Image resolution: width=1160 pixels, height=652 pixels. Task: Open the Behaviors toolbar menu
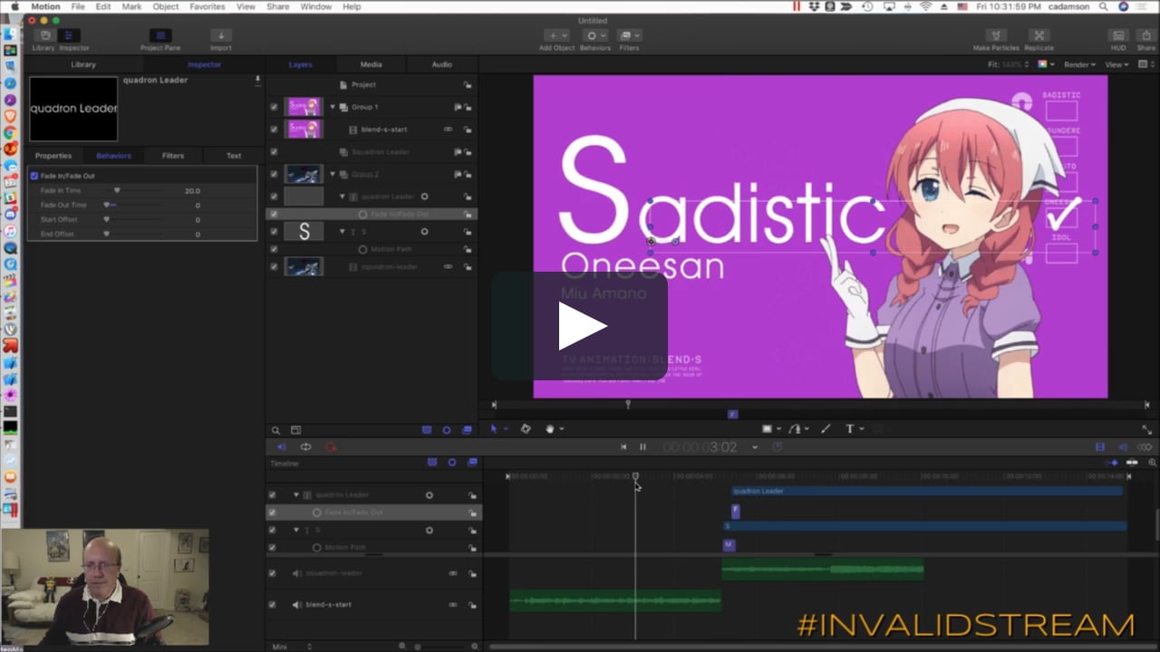[594, 35]
